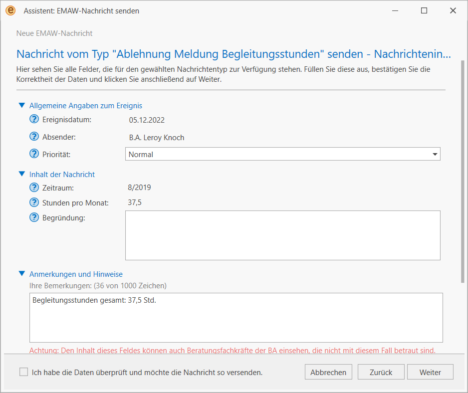The image size is (468, 393).
Task: Open help icon for Stunden pro Monat
Action: [x=34, y=202]
